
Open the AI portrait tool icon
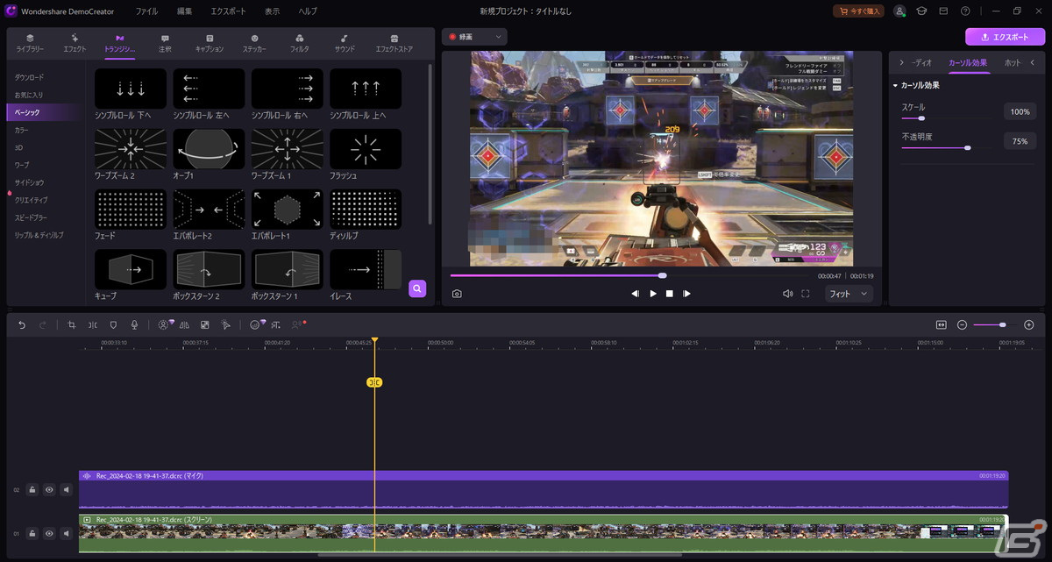click(x=164, y=324)
